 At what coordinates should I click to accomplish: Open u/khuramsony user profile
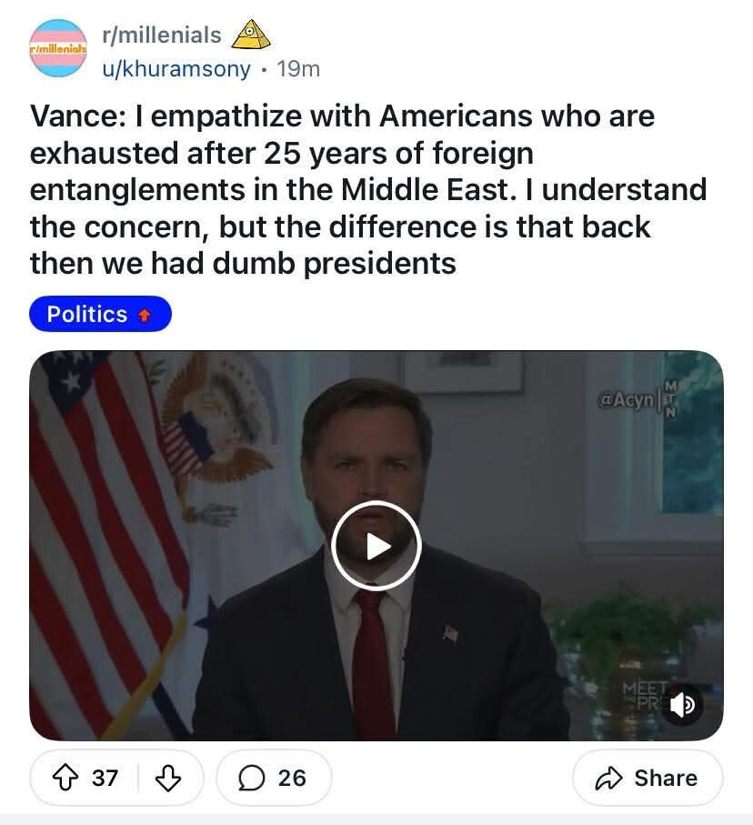click(176, 68)
